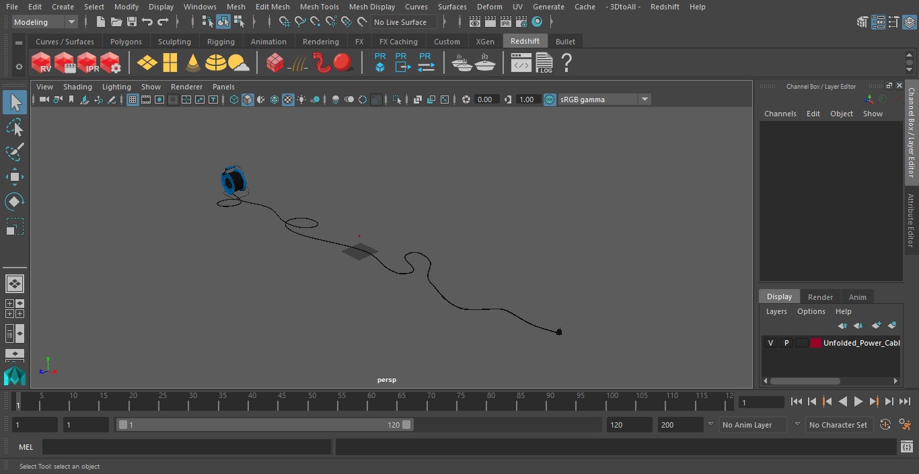Screen dimensions: 919x474
Task: Activate the Rotate tool
Action: coord(15,202)
